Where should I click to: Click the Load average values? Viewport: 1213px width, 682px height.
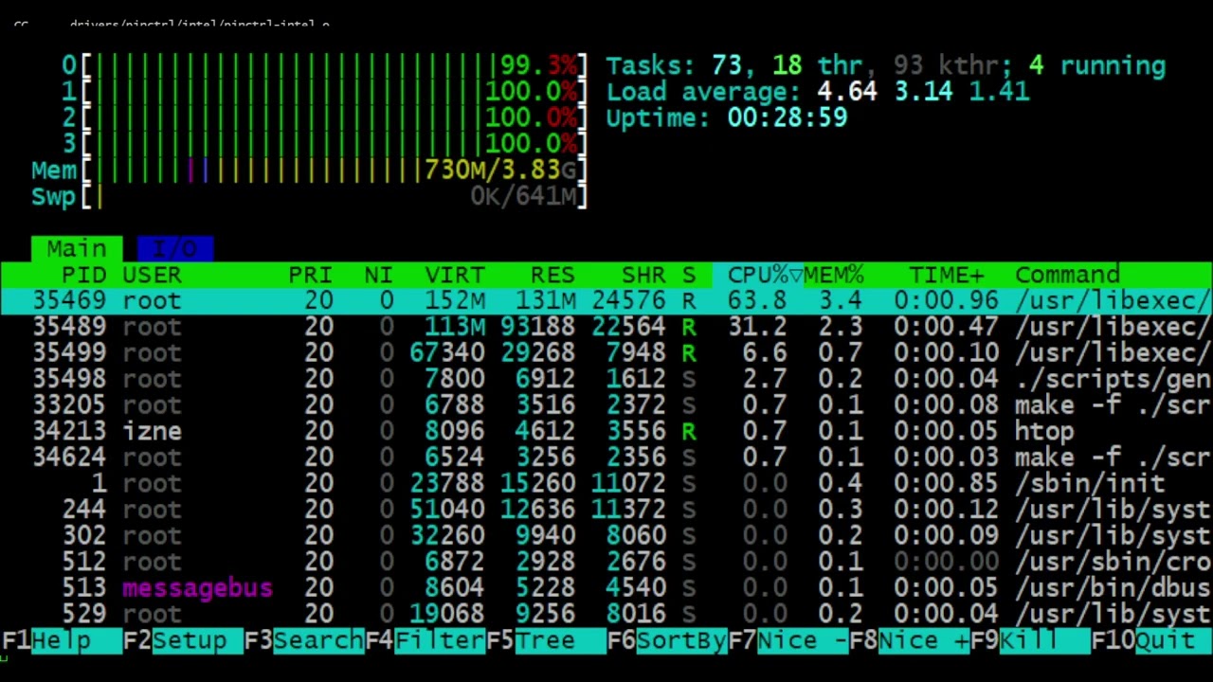pos(923,92)
